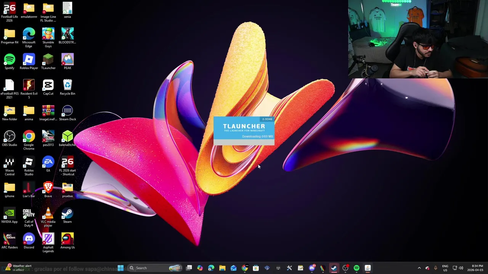This screenshot has width=488, height=274.
Task: Open VLC media player shortcut
Action: tap(48, 217)
